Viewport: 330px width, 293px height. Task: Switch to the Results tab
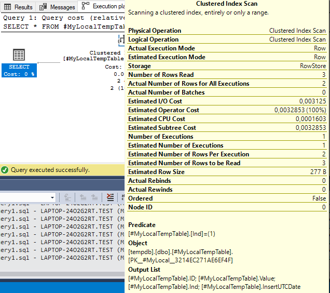(18, 7)
